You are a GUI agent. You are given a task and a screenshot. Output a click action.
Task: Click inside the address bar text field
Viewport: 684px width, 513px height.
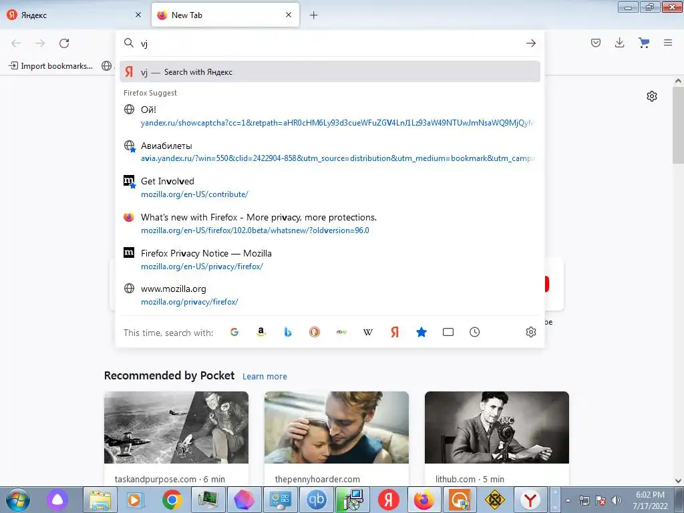coord(329,43)
